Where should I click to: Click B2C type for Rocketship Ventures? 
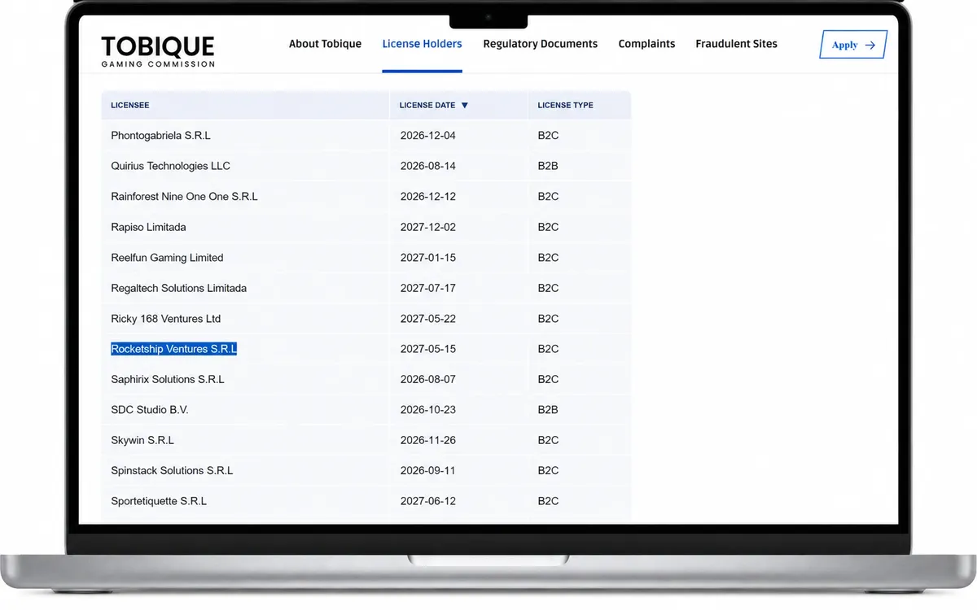pos(548,349)
